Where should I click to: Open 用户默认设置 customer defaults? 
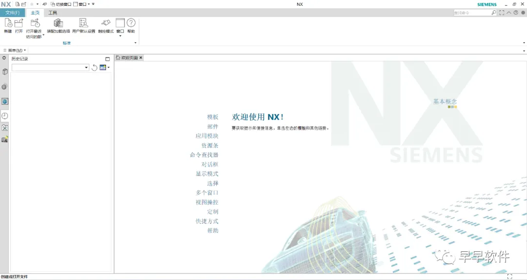point(83,25)
